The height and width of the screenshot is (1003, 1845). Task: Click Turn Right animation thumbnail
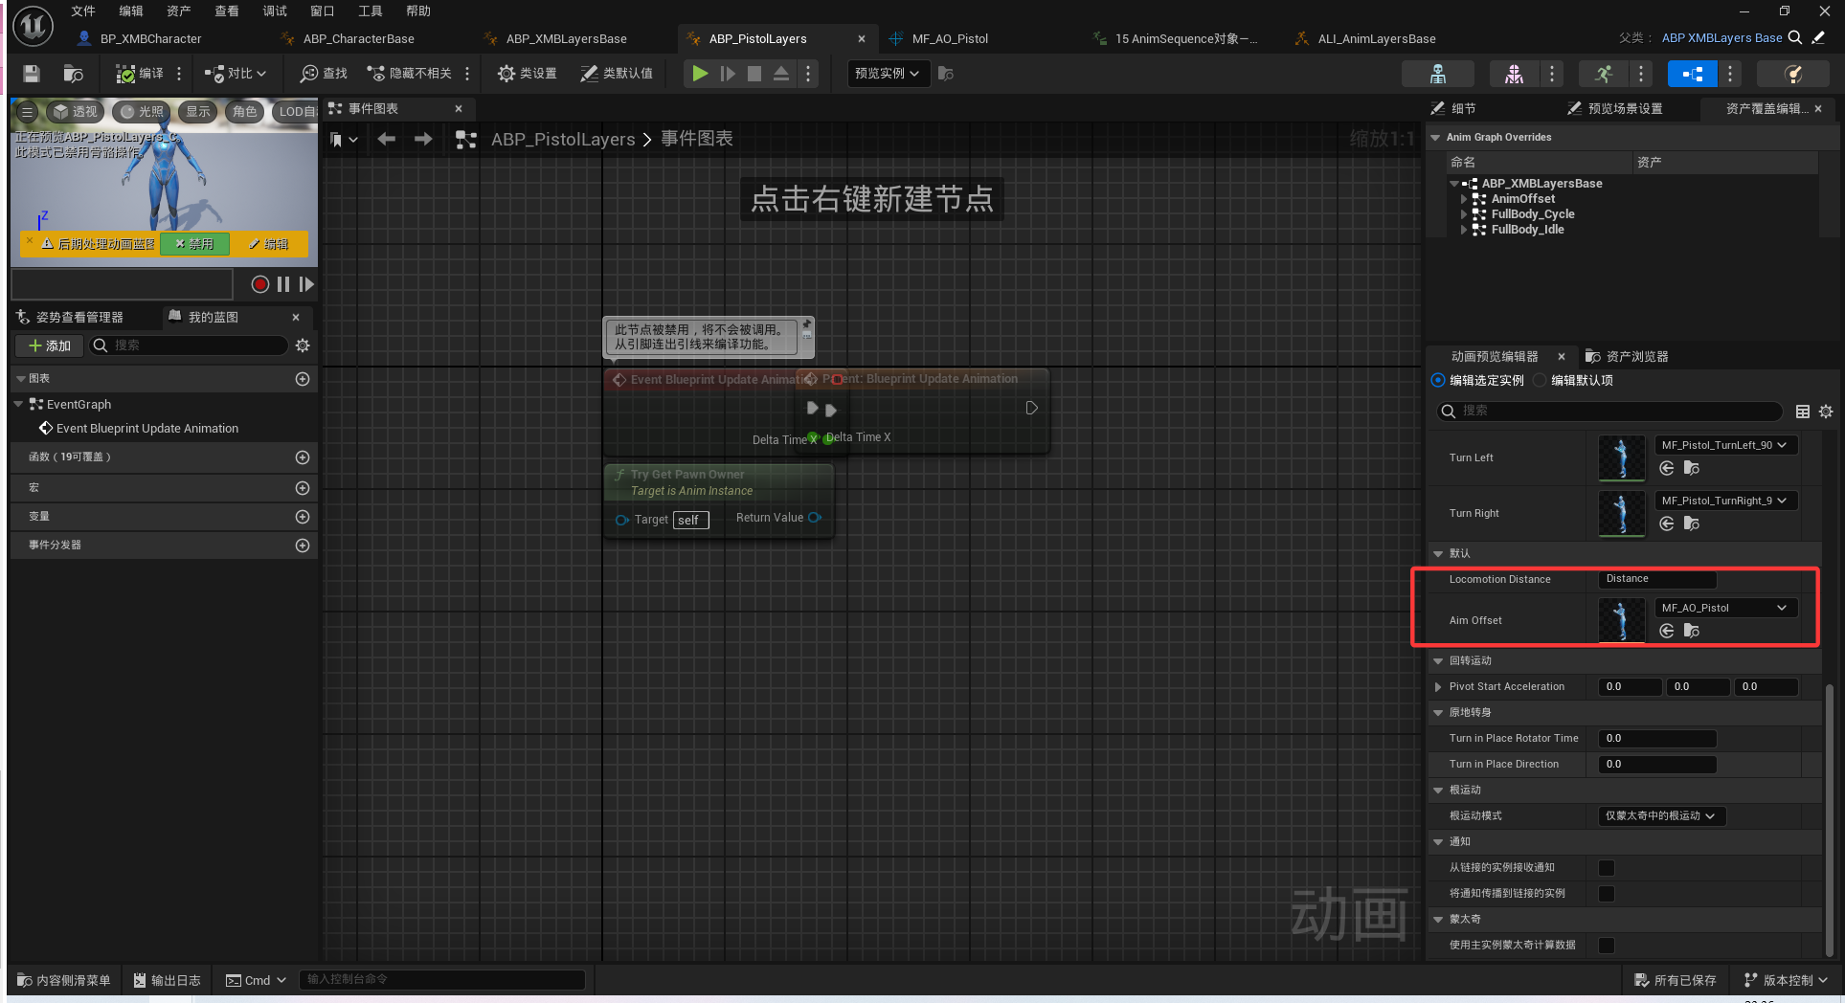[1622, 514]
